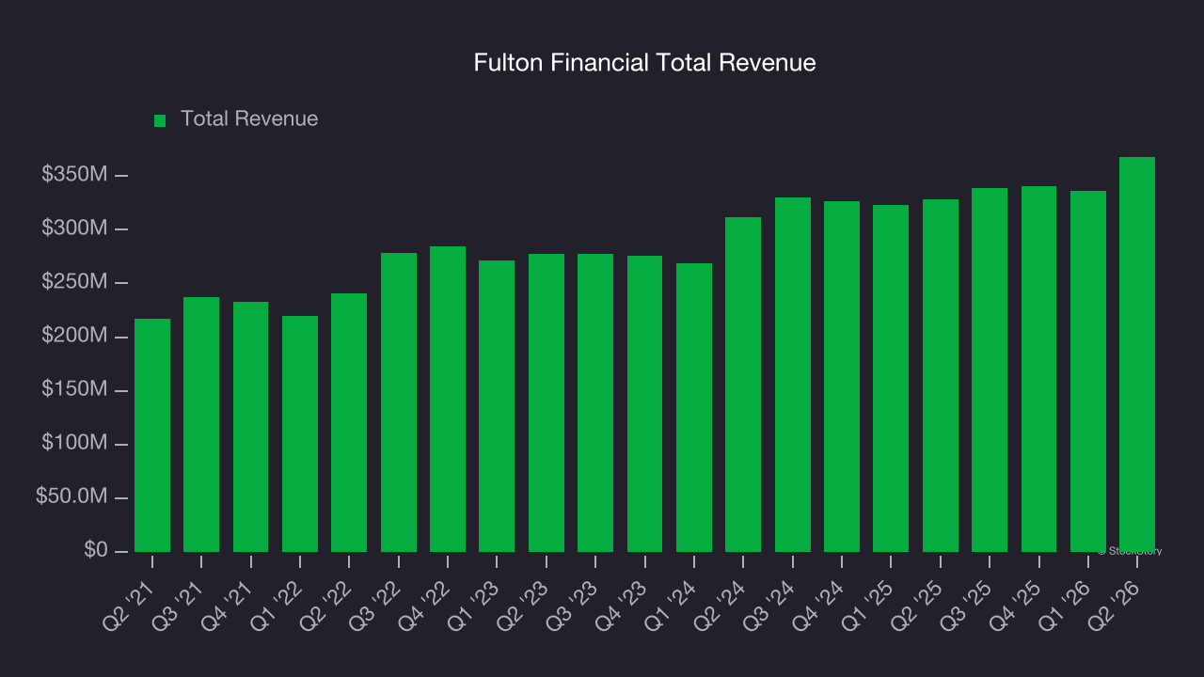Select the Q3 '23 revenue bar
Viewport: 1204px width, 677px height.
[x=595, y=402]
